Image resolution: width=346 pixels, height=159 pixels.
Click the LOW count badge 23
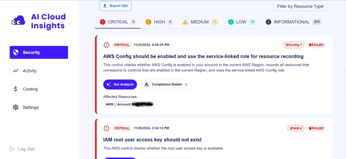pyautogui.click(x=252, y=22)
